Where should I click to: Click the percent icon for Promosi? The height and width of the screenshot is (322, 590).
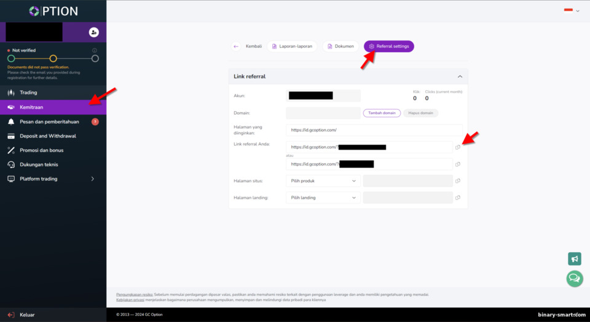[x=11, y=150]
